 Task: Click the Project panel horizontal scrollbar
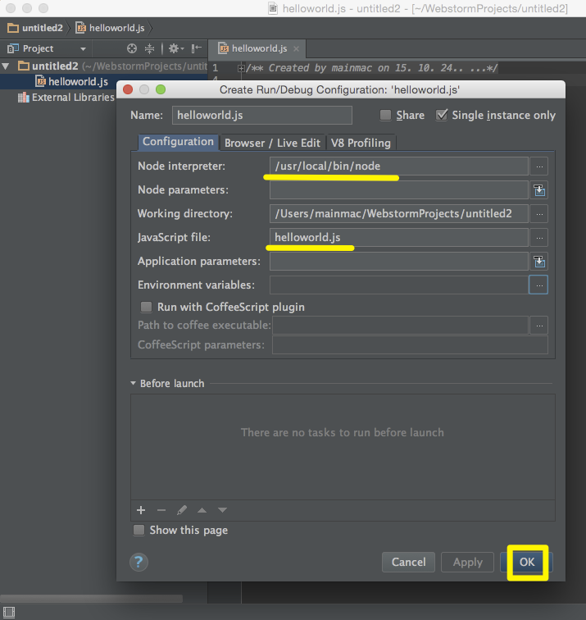[x=91, y=598]
